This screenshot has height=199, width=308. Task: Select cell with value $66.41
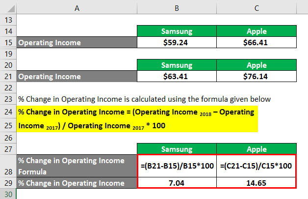[257, 42]
